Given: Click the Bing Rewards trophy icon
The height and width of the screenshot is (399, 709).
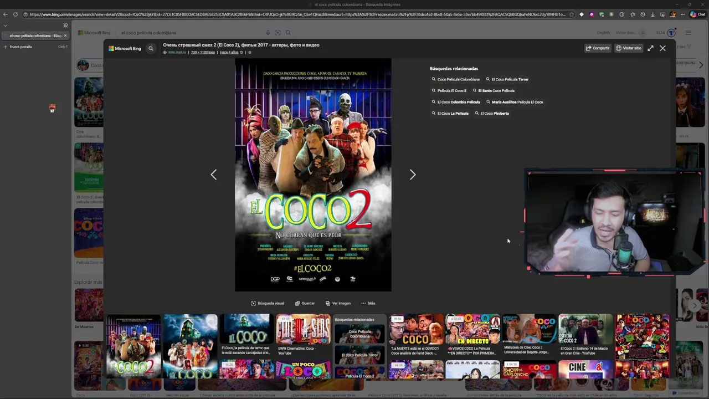Looking at the screenshot, I should pos(671,33).
